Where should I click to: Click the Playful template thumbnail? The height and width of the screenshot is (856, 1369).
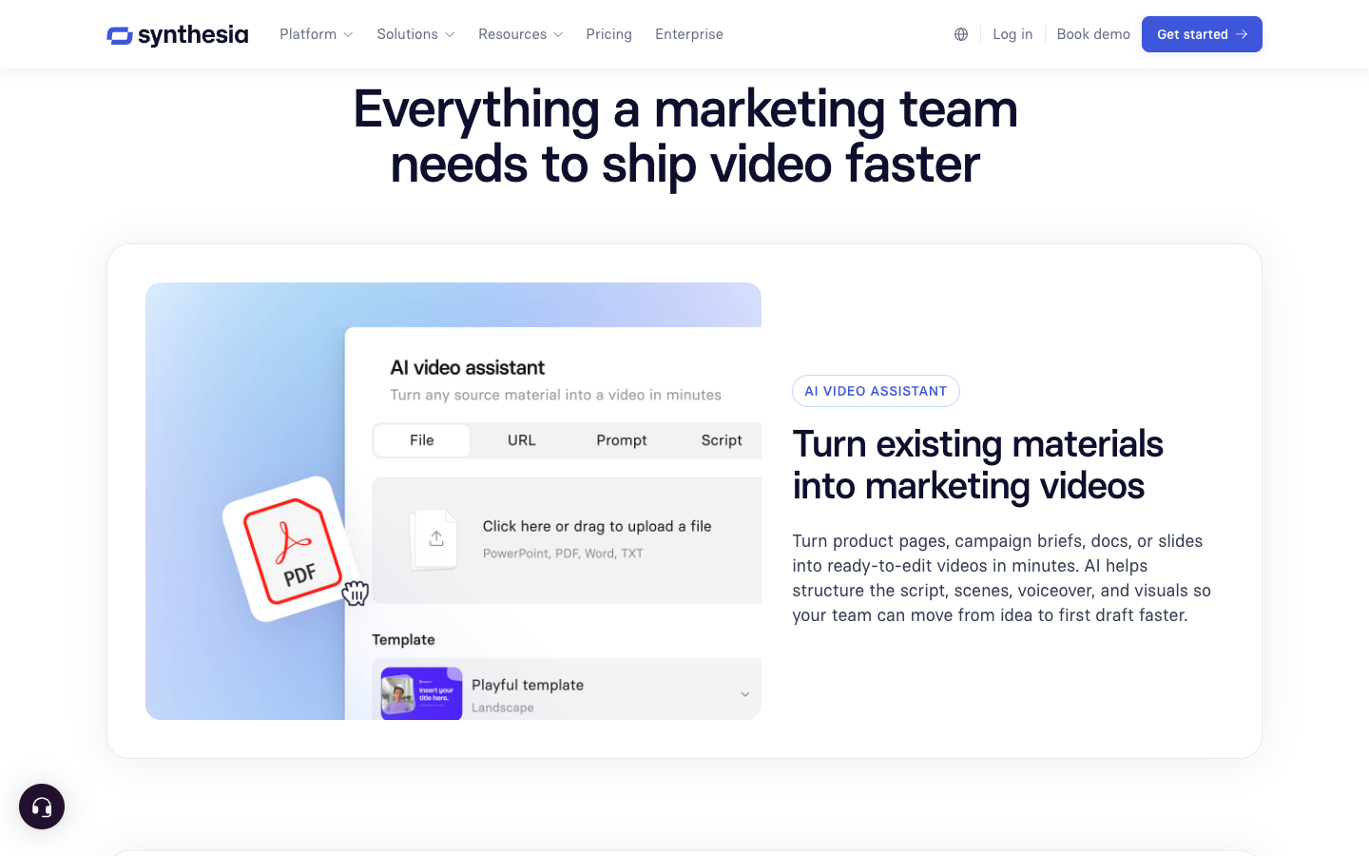click(x=421, y=693)
